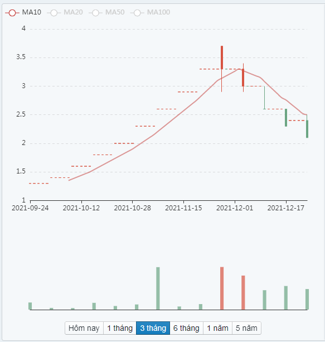Click the green candlestick at 2021-12-17
Image resolution: width=325 pixels, height=342 pixels.
[x=286, y=118]
